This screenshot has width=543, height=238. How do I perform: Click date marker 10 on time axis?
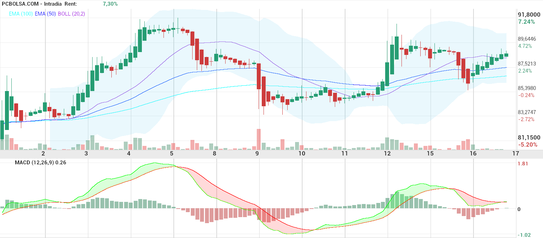point(302,154)
